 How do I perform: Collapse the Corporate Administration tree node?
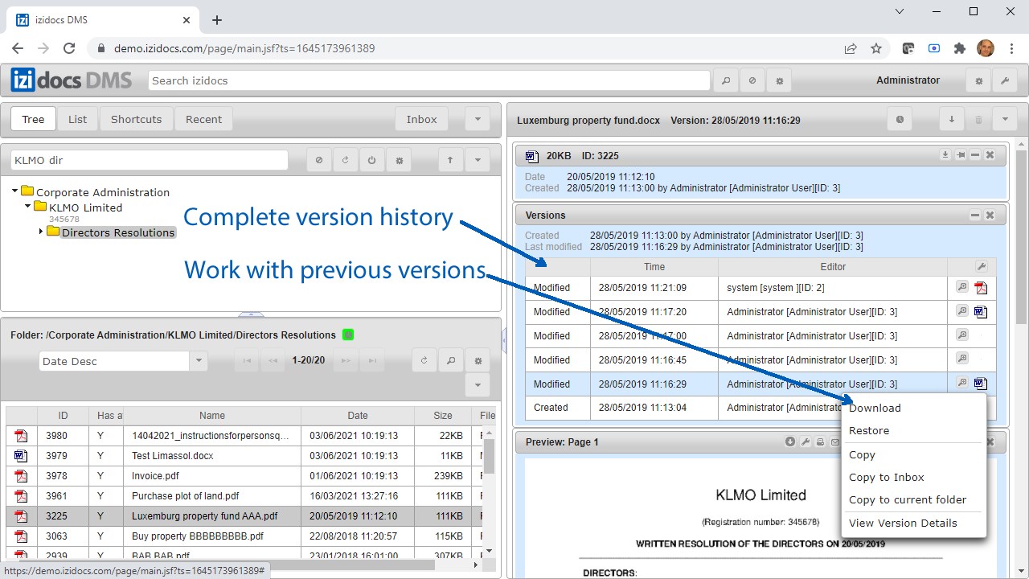pyautogui.click(x=15, y=191)
